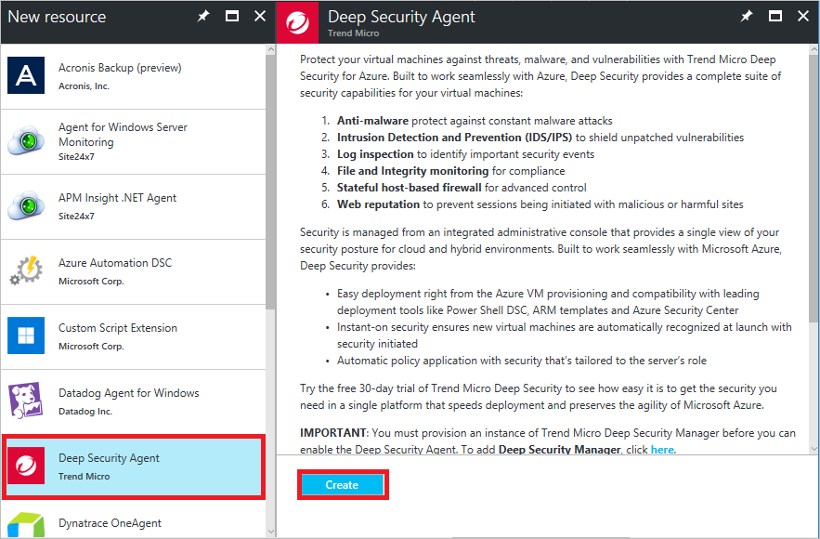Click the resource list scrollbar down arrow
This screenshot has height=539, width=820.
270,532
